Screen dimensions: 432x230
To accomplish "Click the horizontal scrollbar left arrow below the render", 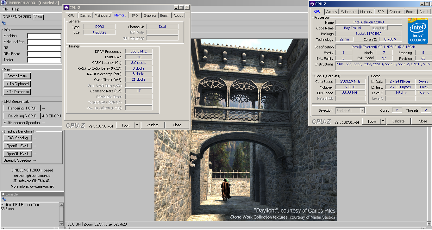I will click(67, 228).
